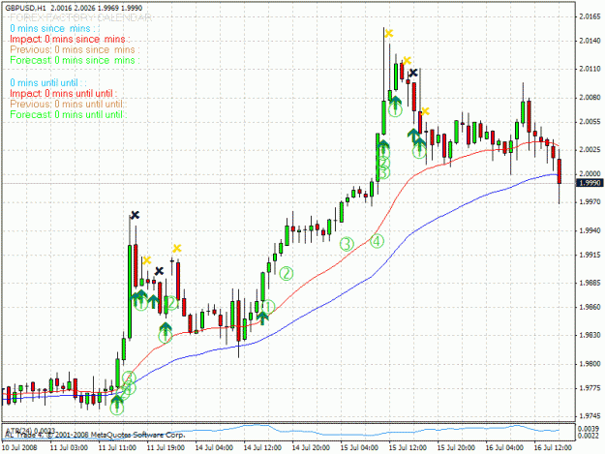Select the 2.0025 price axis label
The height and width of the screenshot is (454, 605).
coord(590,150)
